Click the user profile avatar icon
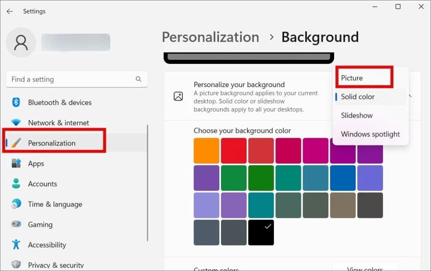This screenshot has height=271, width=431. [21, 43]
